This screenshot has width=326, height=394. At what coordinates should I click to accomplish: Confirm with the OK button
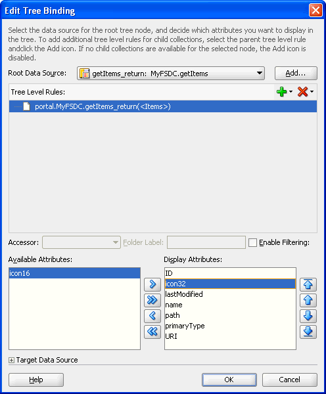(x=229, y=380)
